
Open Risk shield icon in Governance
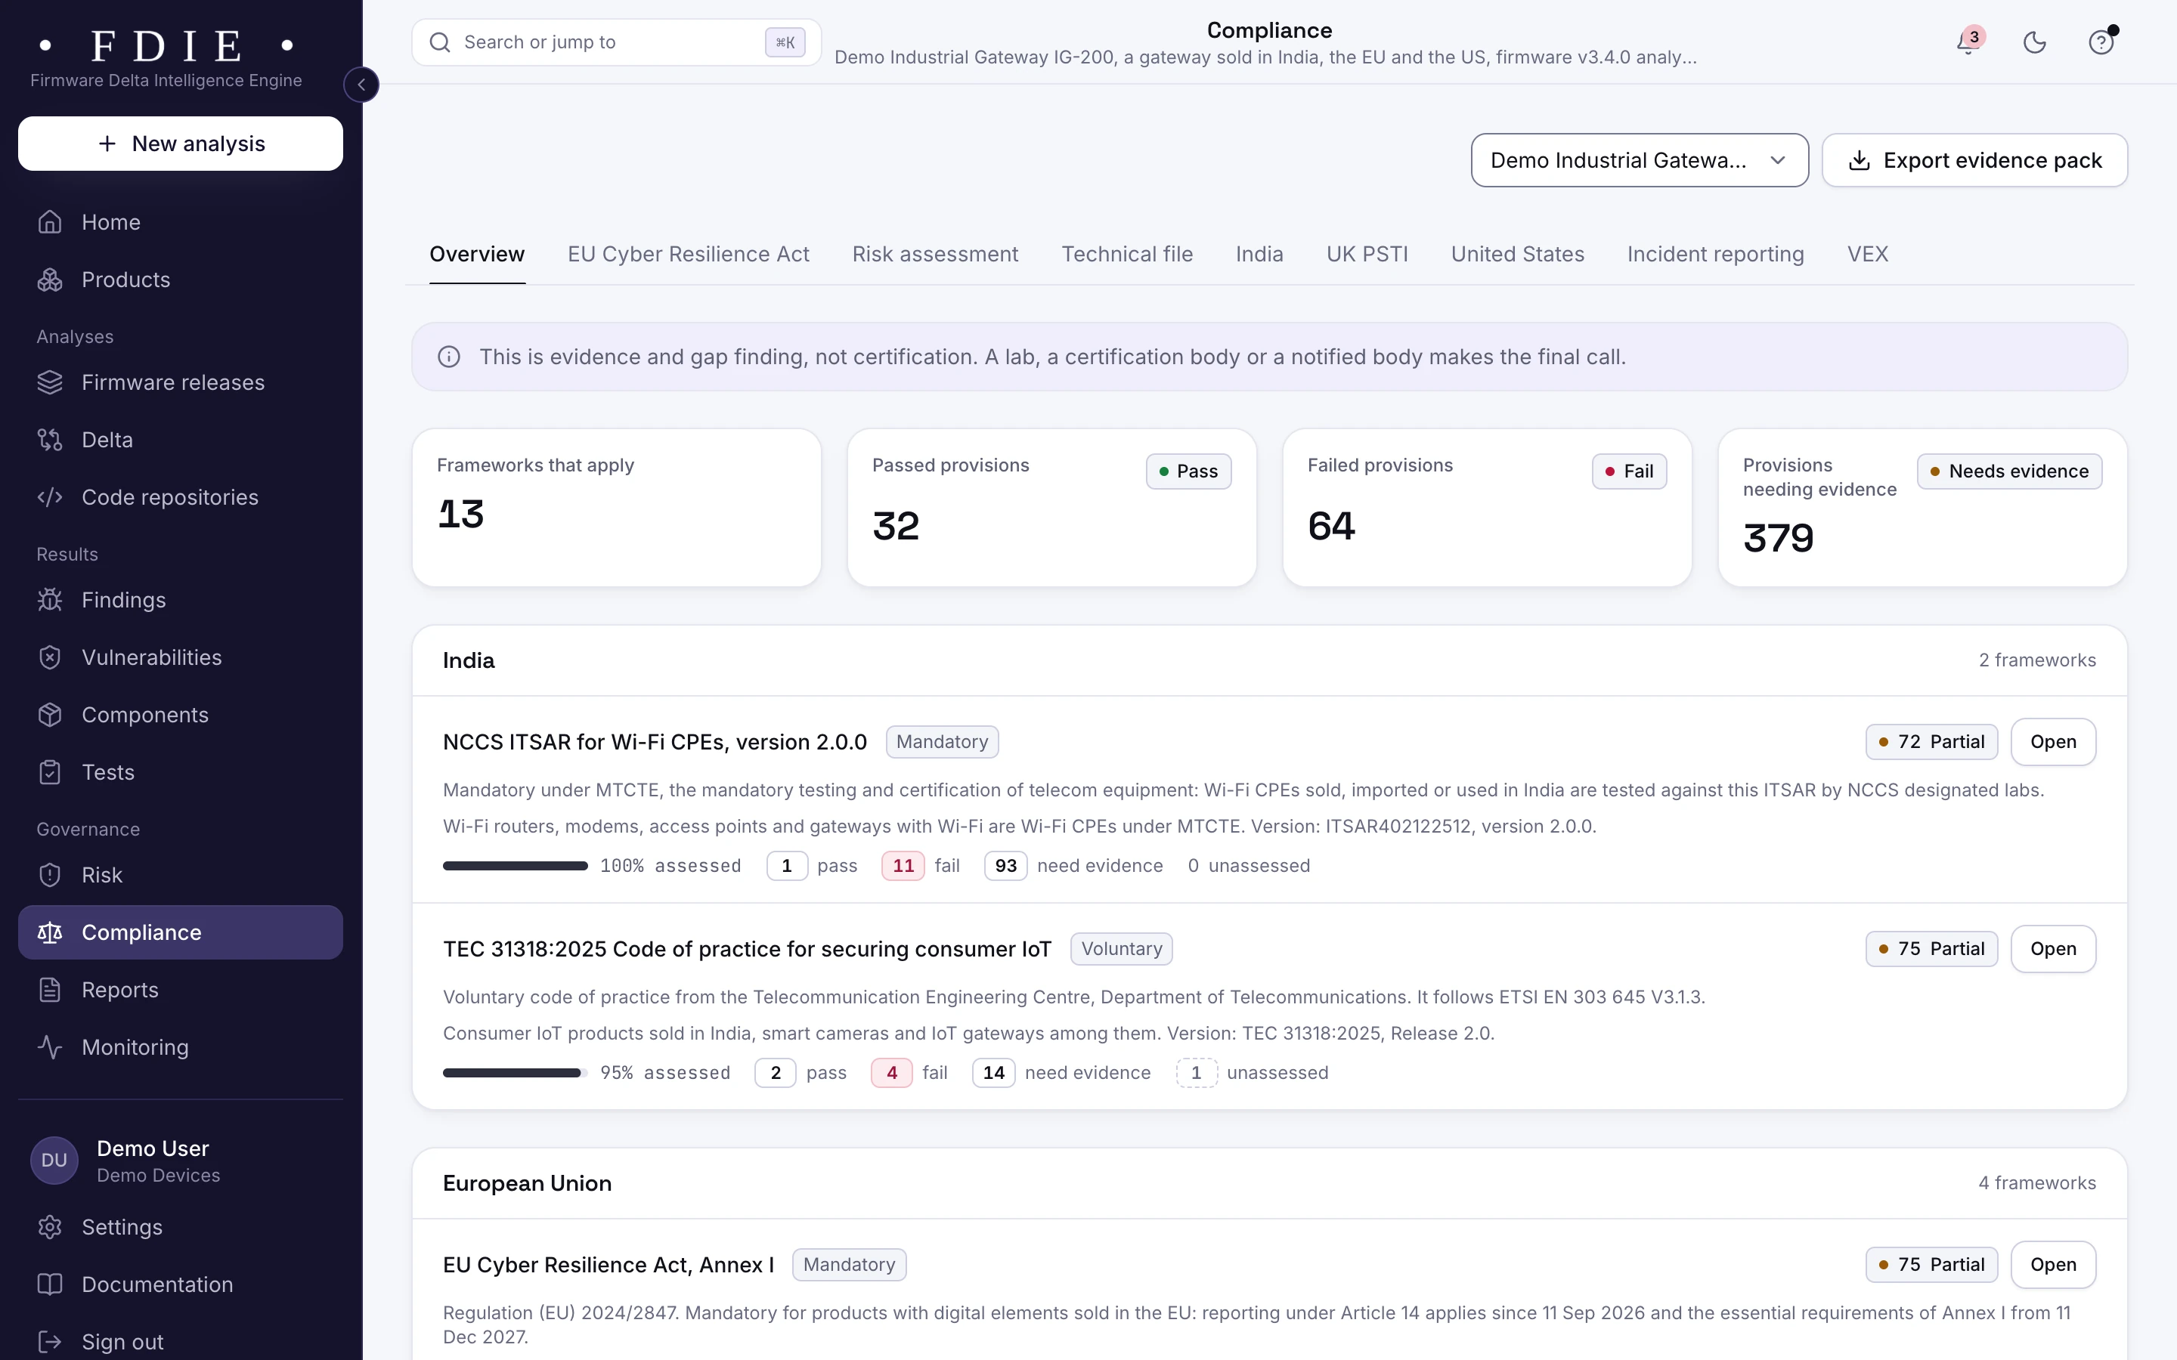click(51, 875)
